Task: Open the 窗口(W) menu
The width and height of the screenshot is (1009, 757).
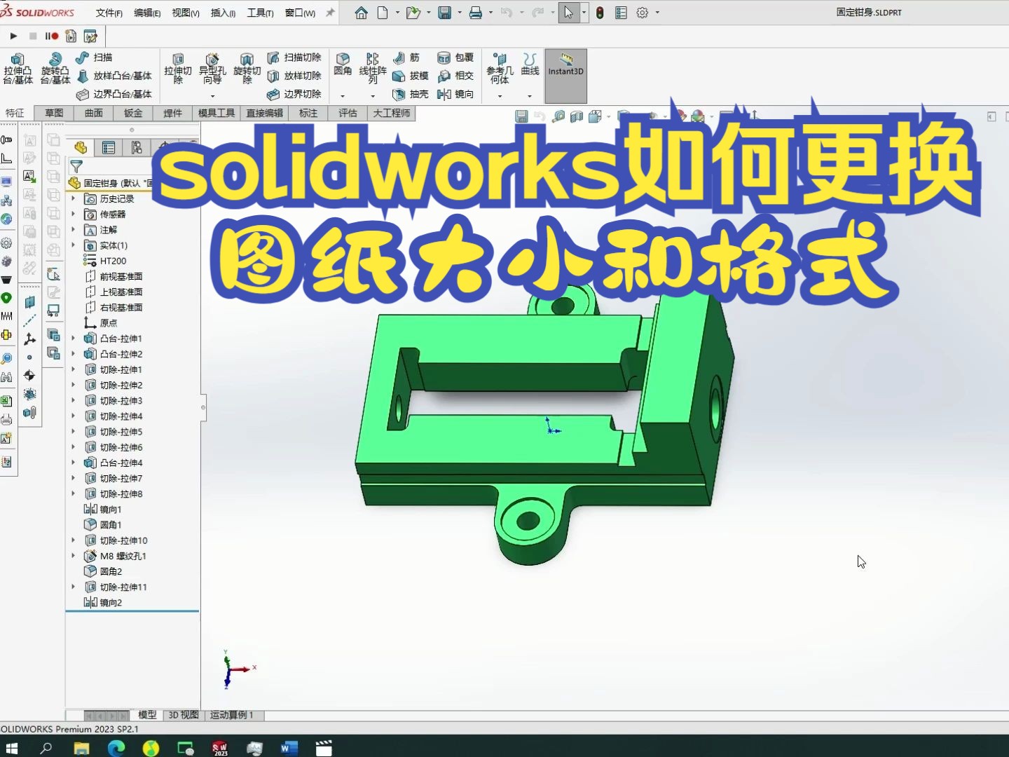Action: click(x=300, y=13)
